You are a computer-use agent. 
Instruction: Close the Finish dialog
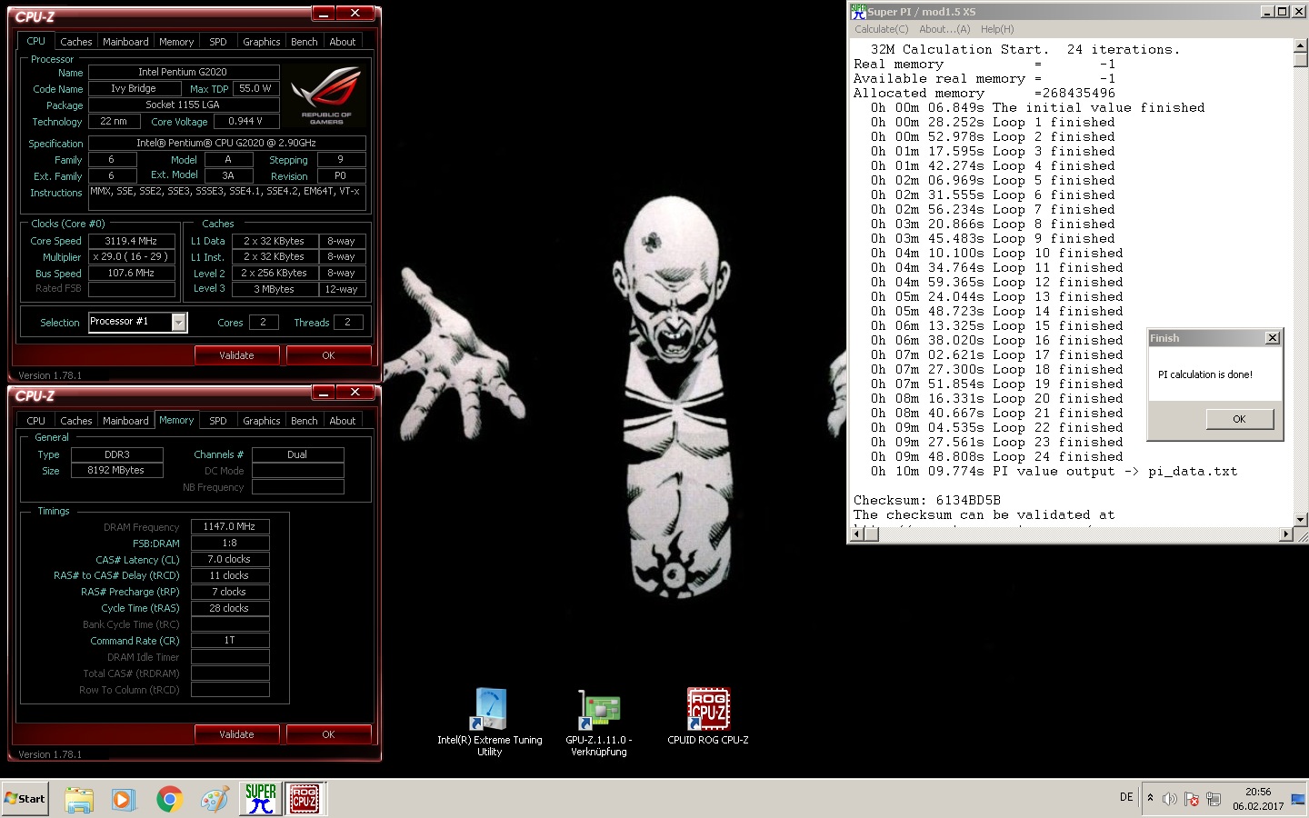1272,338
